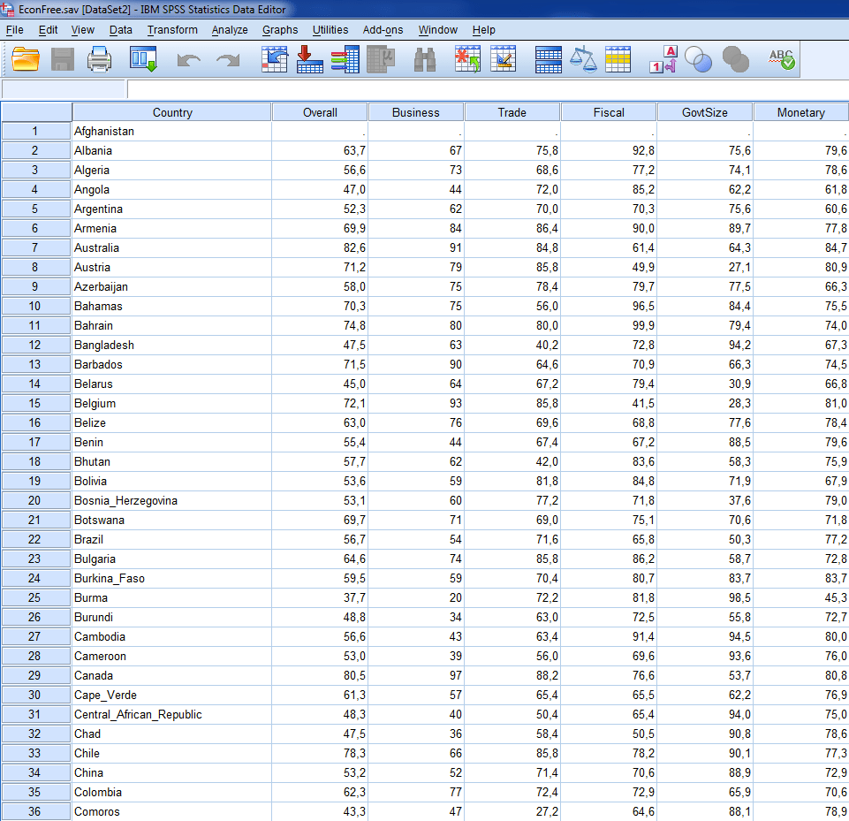Open the Window menu
Viewport: 849px width, 821px height.
coord(437,30)
